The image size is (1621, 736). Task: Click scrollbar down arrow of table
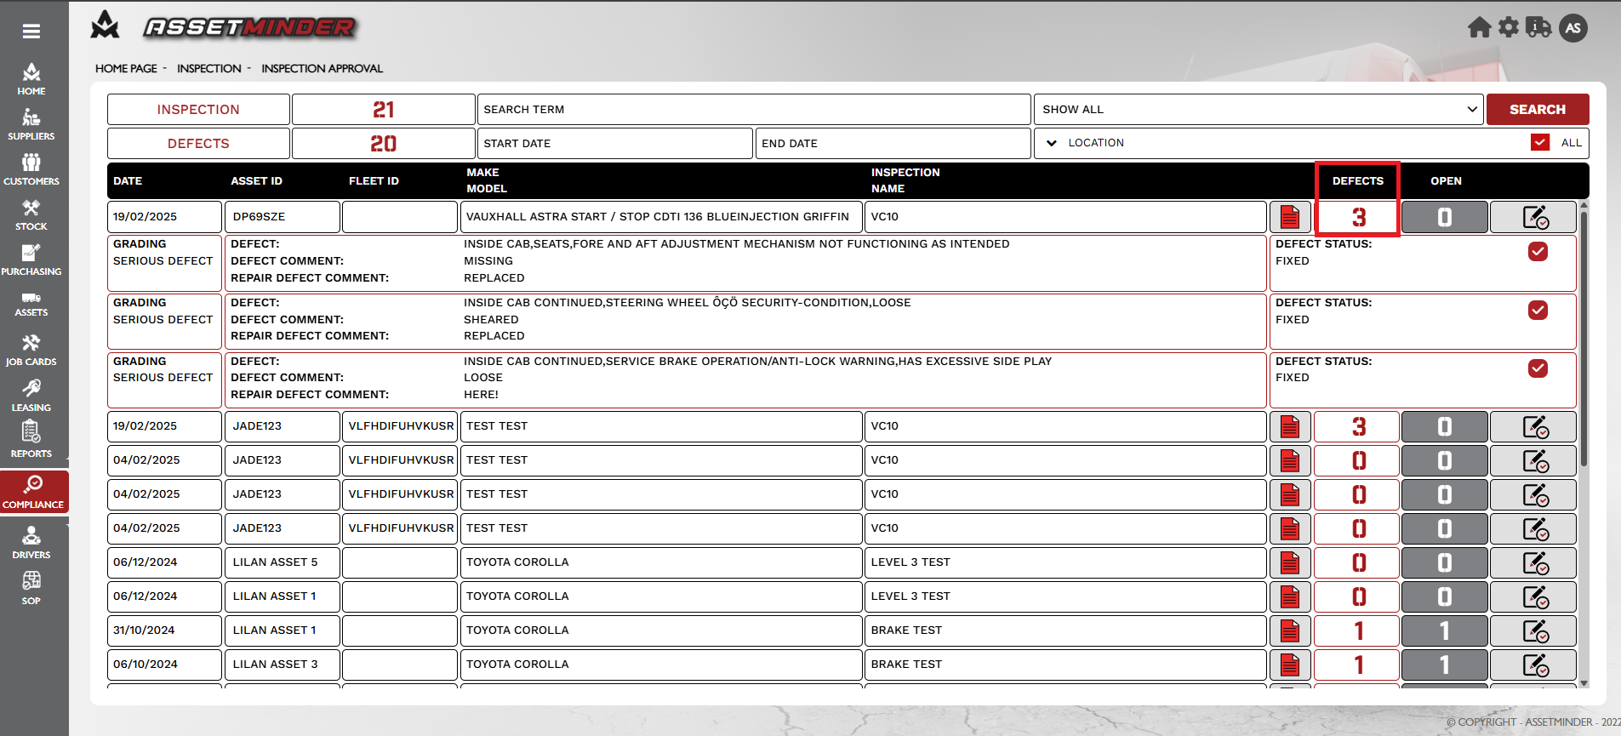click(x=1584, y=683)
